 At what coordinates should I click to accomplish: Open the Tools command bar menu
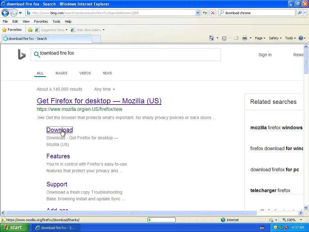[x=290, y=38]
